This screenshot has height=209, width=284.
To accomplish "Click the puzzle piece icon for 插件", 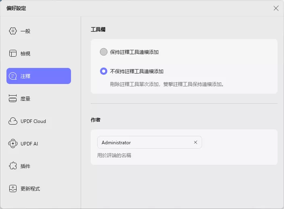I will (x=13, y=166).
